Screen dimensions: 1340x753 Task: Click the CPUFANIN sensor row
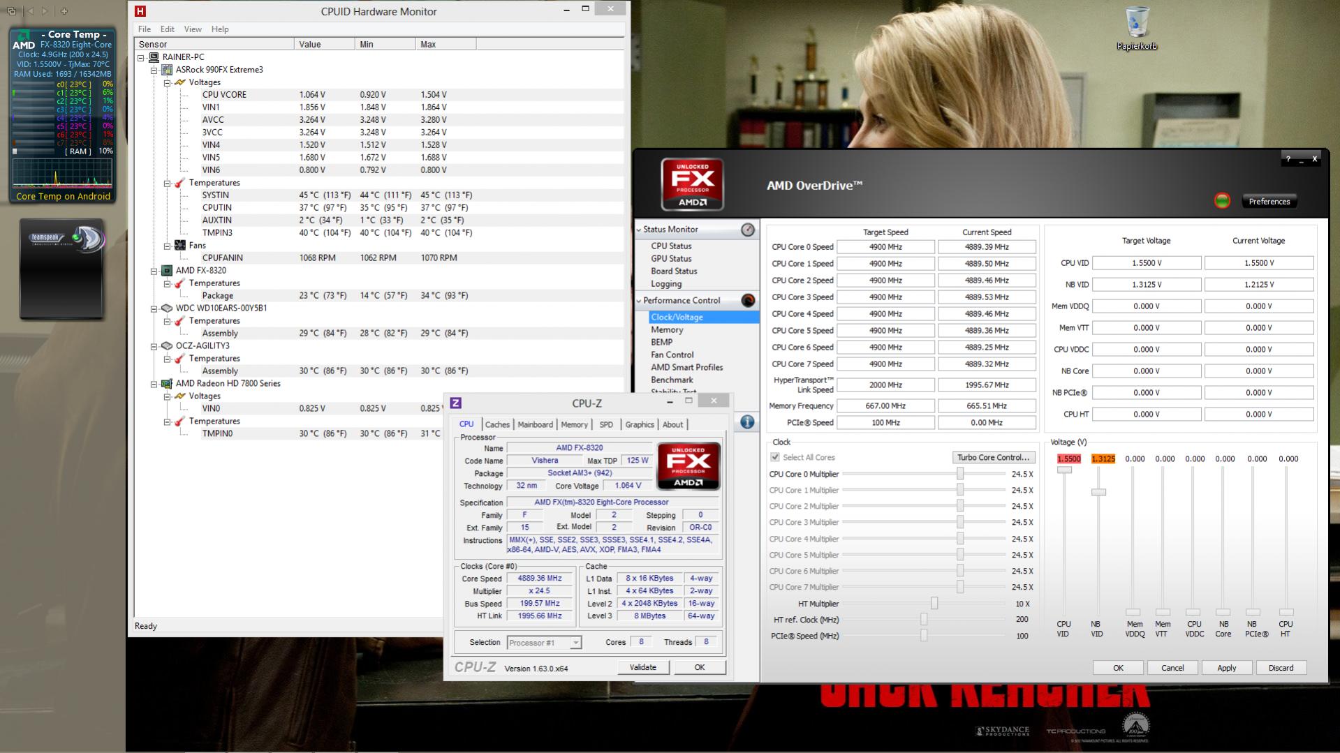pyautogui.click(x=379, y=258)
